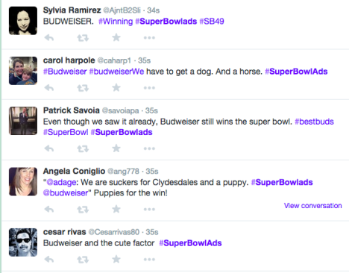Image resolution: width=349 pixels, height=273 pixels.
Task: Retweet Patrick Savoia's tweet
Action: (x=83, y=148)
